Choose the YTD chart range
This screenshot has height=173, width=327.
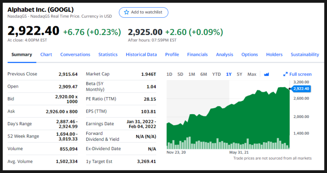217,74
